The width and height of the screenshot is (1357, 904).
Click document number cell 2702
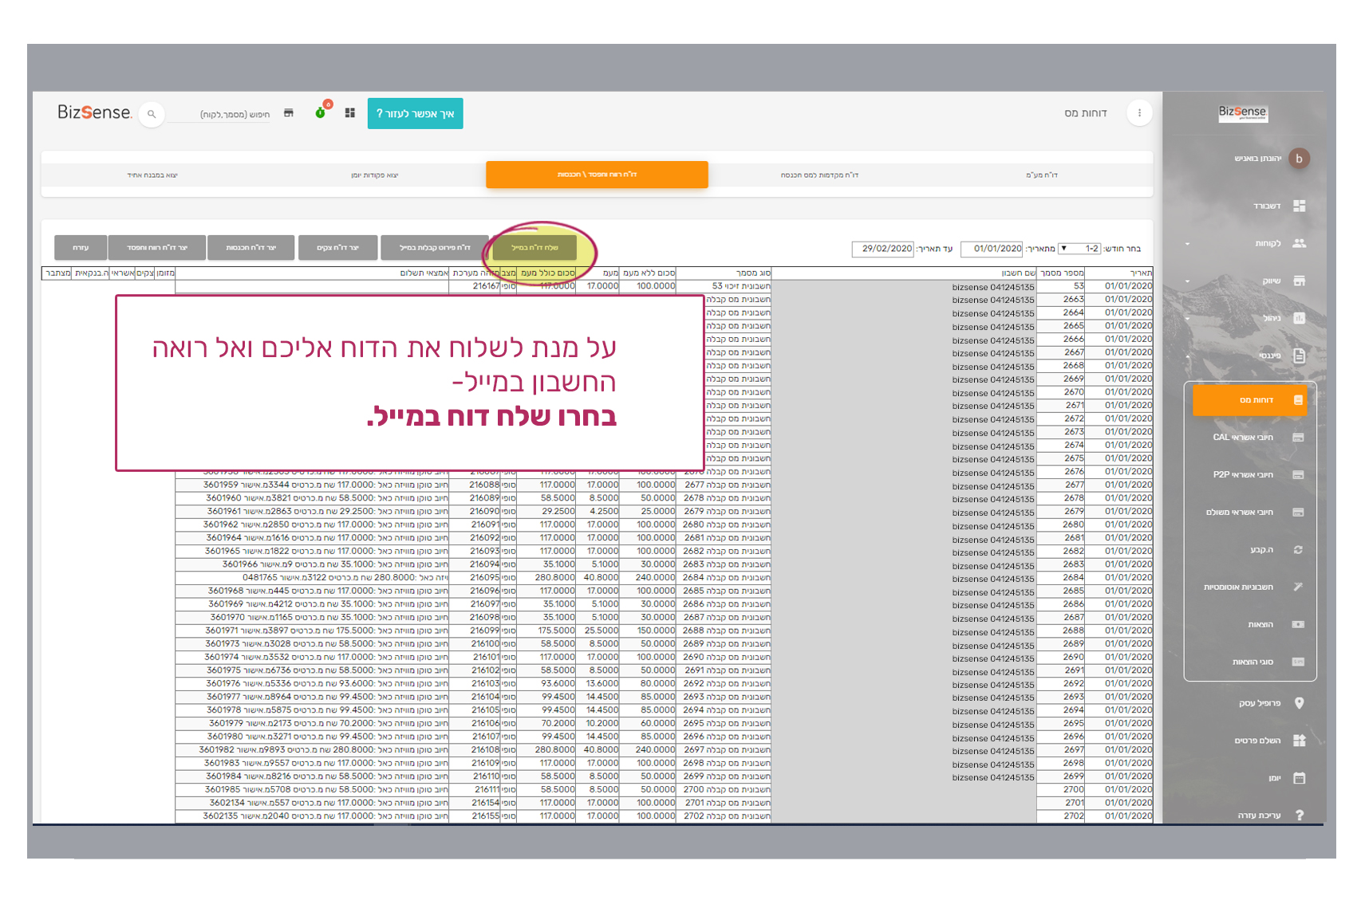1061,816
